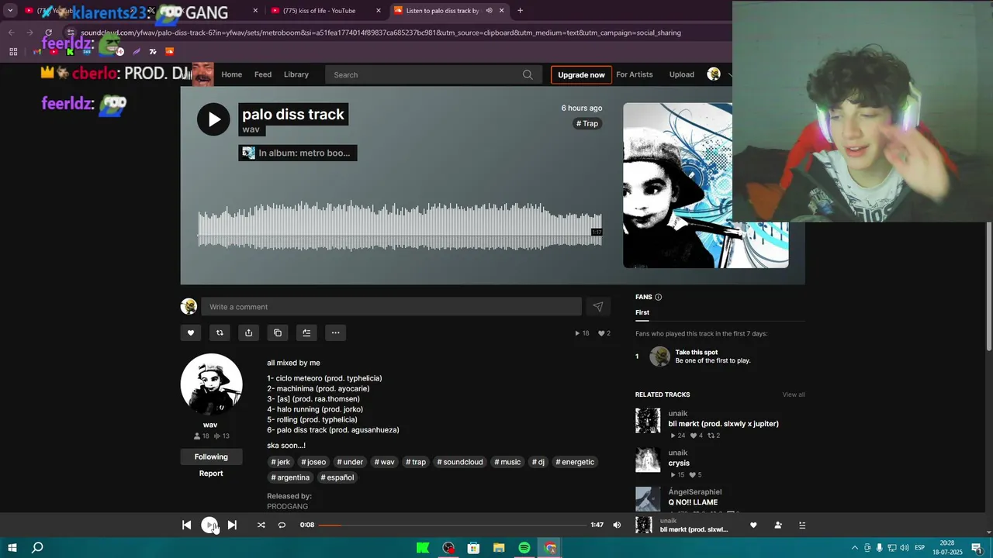
Task: Open the artist name wav under the track title
Action: tap(251, 129)
